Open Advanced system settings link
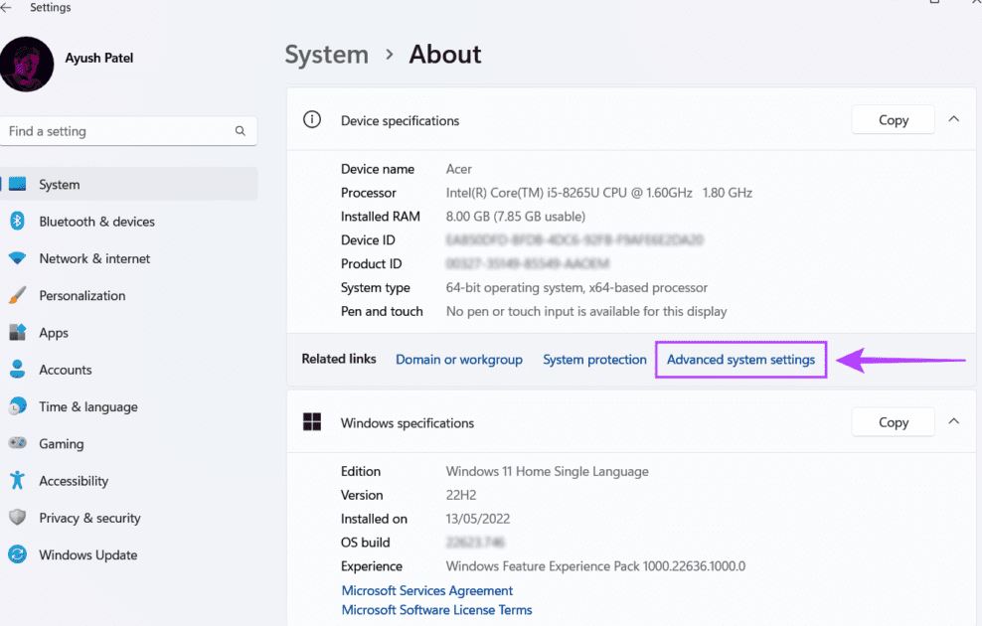The height and width of the screenshot is (626, 982). 740,360
